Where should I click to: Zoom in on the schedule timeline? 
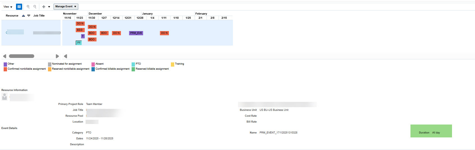[28, 7]
